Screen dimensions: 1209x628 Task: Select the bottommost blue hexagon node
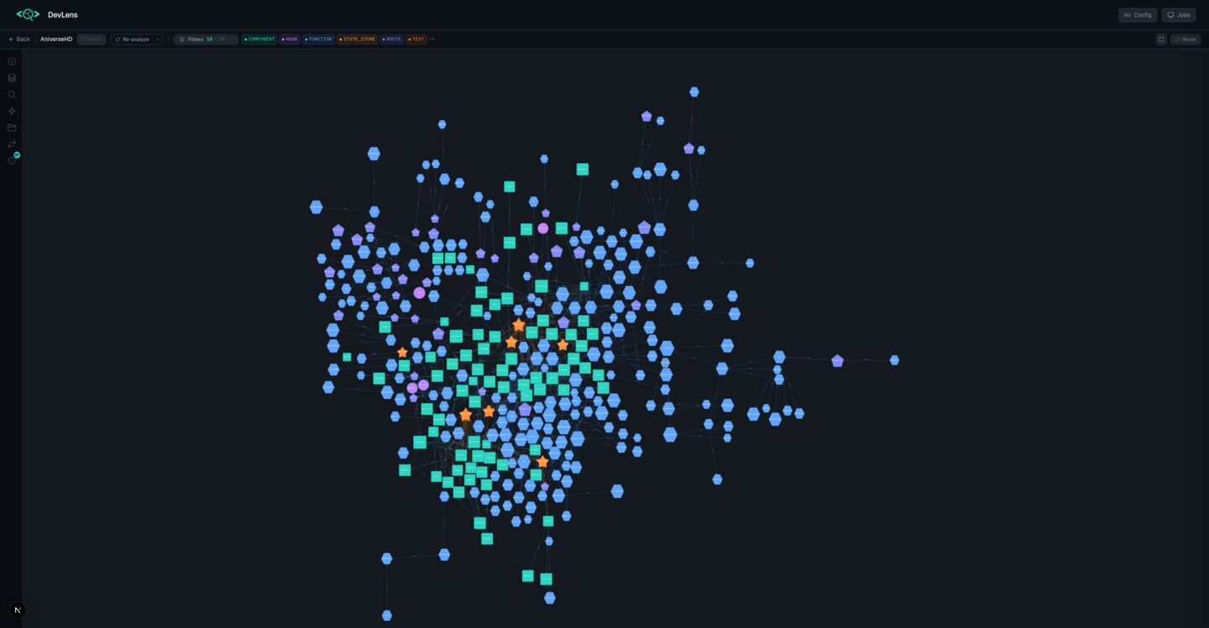[387, 615]
